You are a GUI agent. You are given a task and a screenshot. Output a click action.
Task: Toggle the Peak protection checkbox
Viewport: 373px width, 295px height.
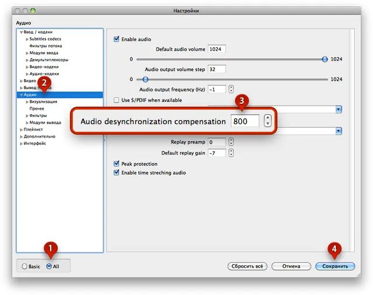pos(117,164)
